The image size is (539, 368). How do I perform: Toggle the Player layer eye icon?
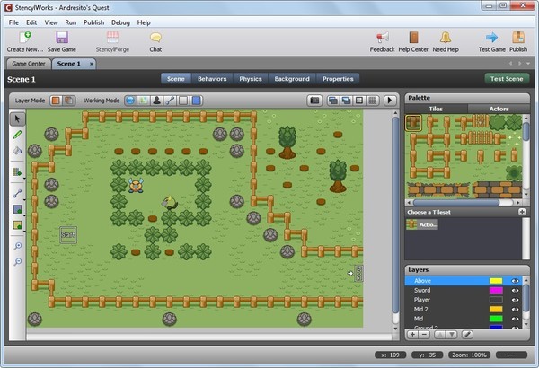point(515,300)
